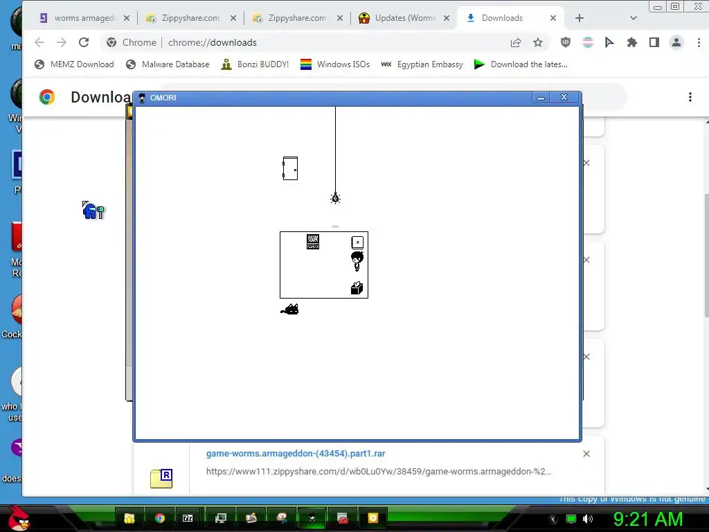Click the OMORI taskbar icon
This screenshot has height=532, width=709.
312,518
